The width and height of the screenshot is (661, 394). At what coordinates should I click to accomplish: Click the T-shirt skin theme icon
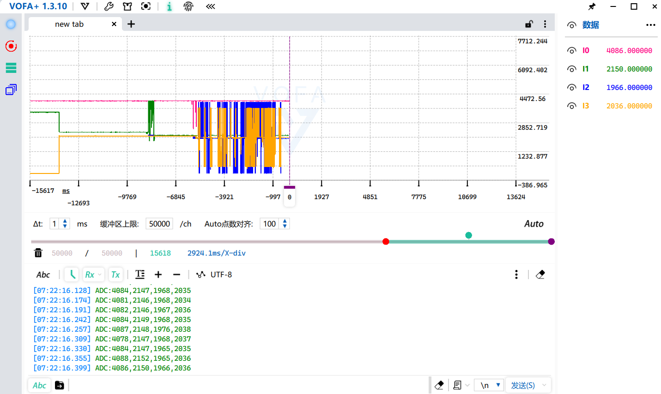[x=127, y=6]
